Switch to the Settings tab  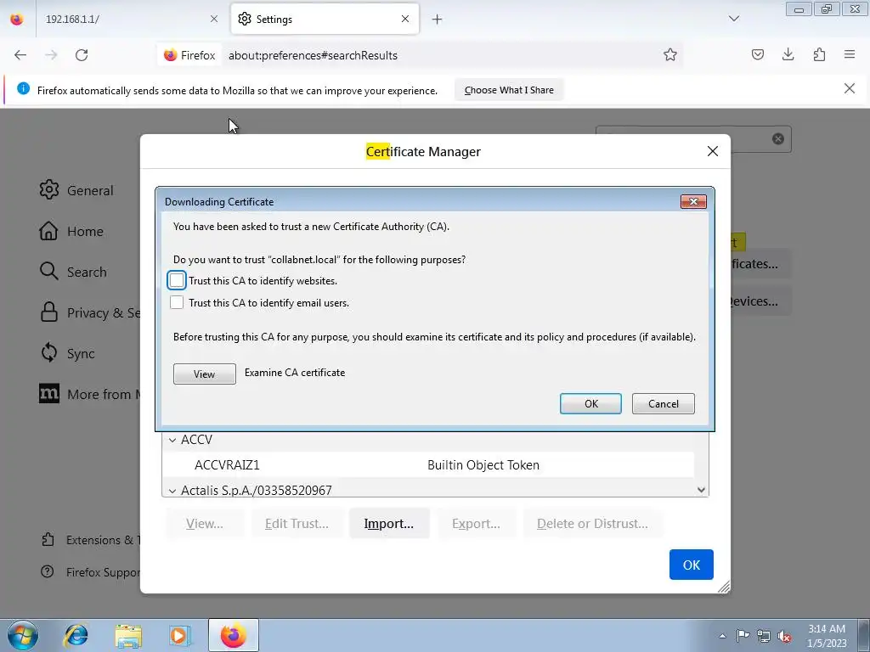pyautogui.click(x=325, y=19)
